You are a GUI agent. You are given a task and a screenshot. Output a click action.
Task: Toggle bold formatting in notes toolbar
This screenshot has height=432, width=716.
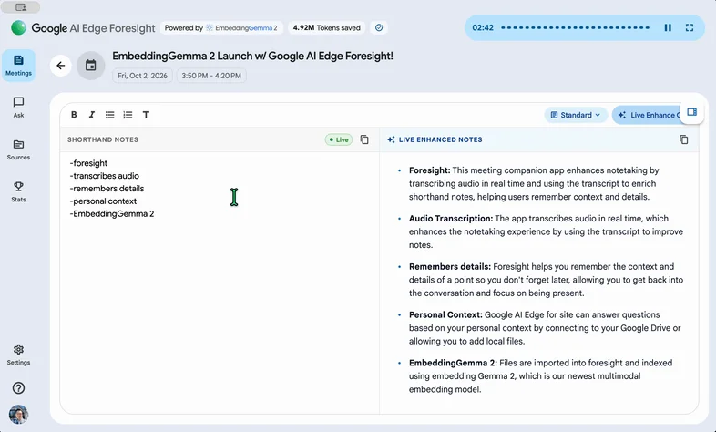(x=74, y=115)
